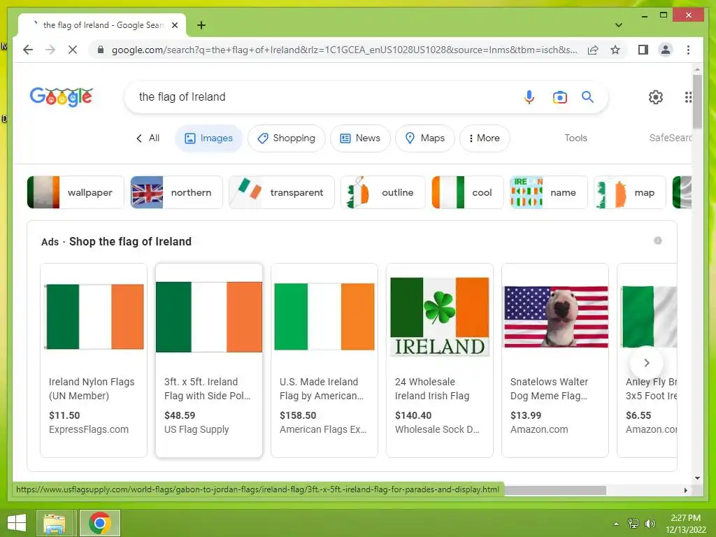Image resolution: width=716 pixels, height=537 pixels.
Task: Select the Images tab
Action: pos(208,138)
